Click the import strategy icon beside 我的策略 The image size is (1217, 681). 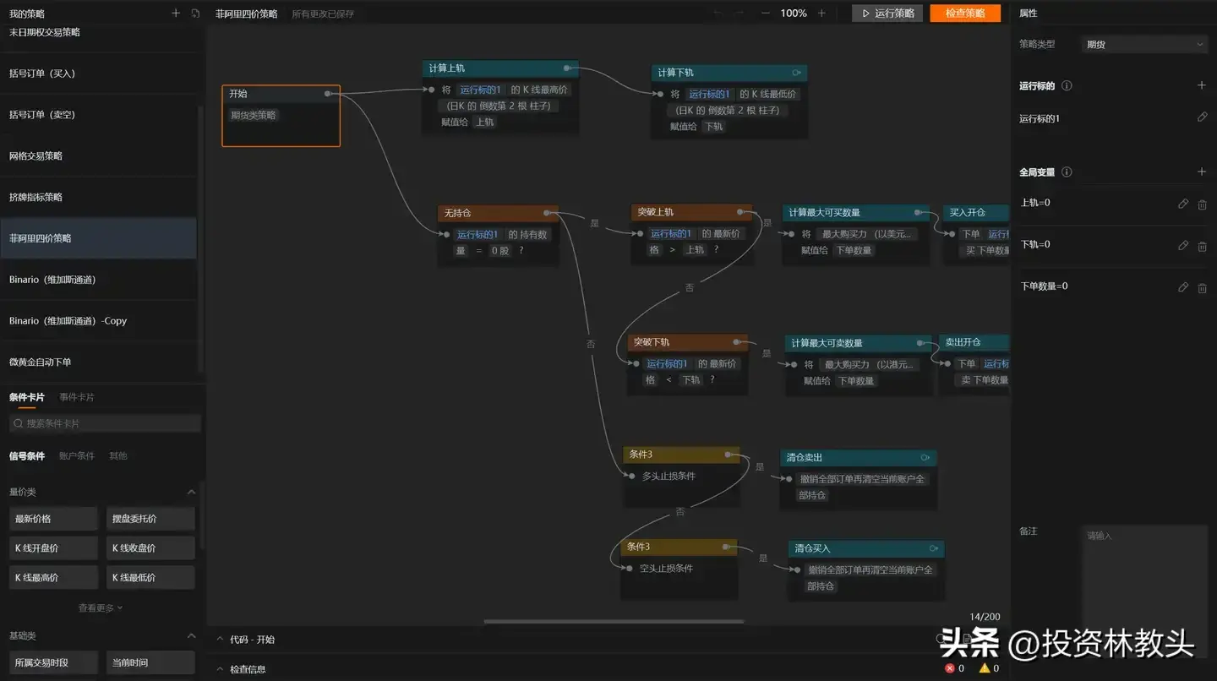195,14
